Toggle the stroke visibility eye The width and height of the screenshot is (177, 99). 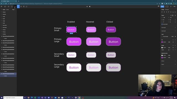click(173, 48)
